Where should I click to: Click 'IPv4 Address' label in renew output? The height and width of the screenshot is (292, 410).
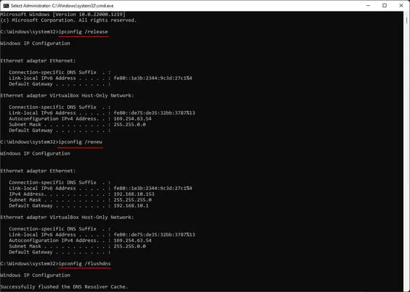click(28, 194)
